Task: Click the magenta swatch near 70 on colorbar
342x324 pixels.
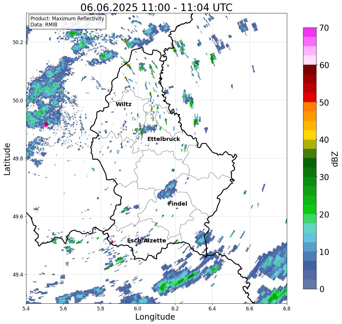Action: pos(310,32)
